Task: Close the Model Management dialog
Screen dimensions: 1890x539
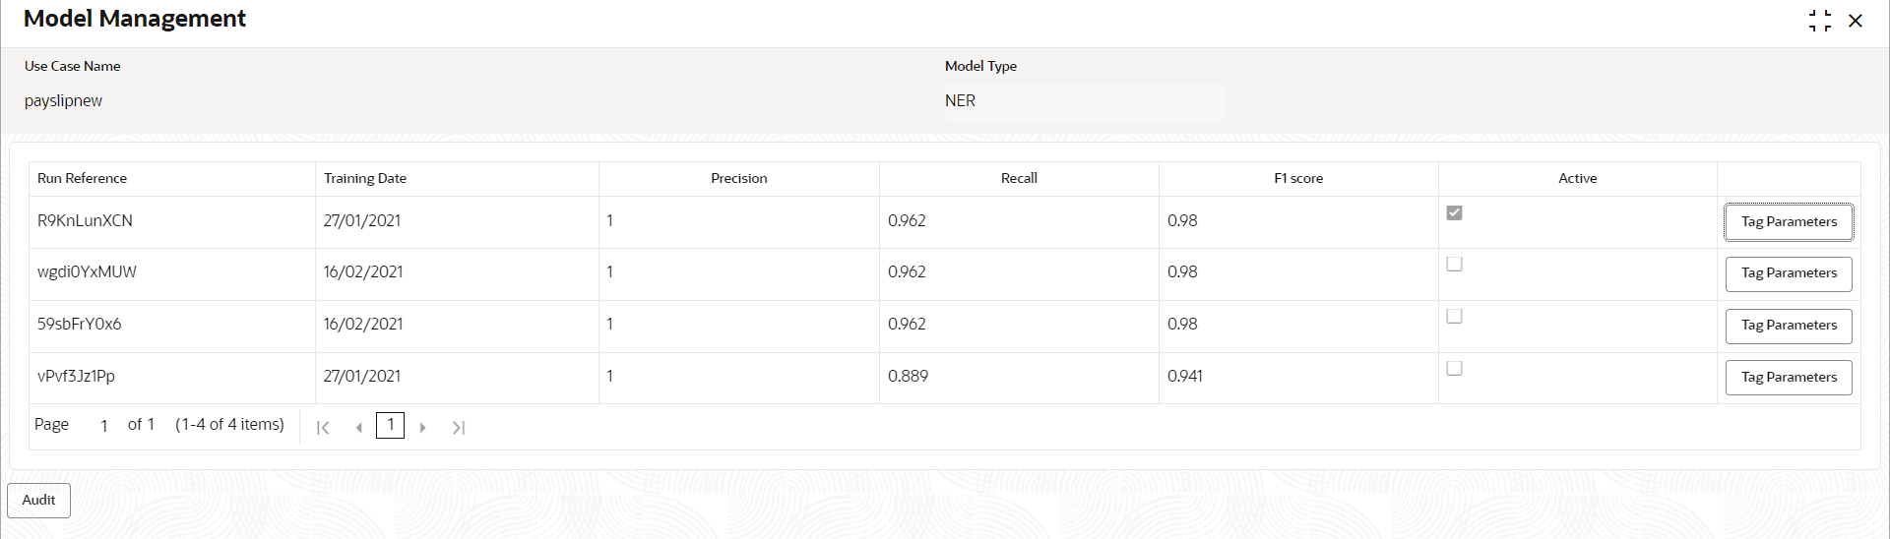Action: click(x=1856, y=21)
